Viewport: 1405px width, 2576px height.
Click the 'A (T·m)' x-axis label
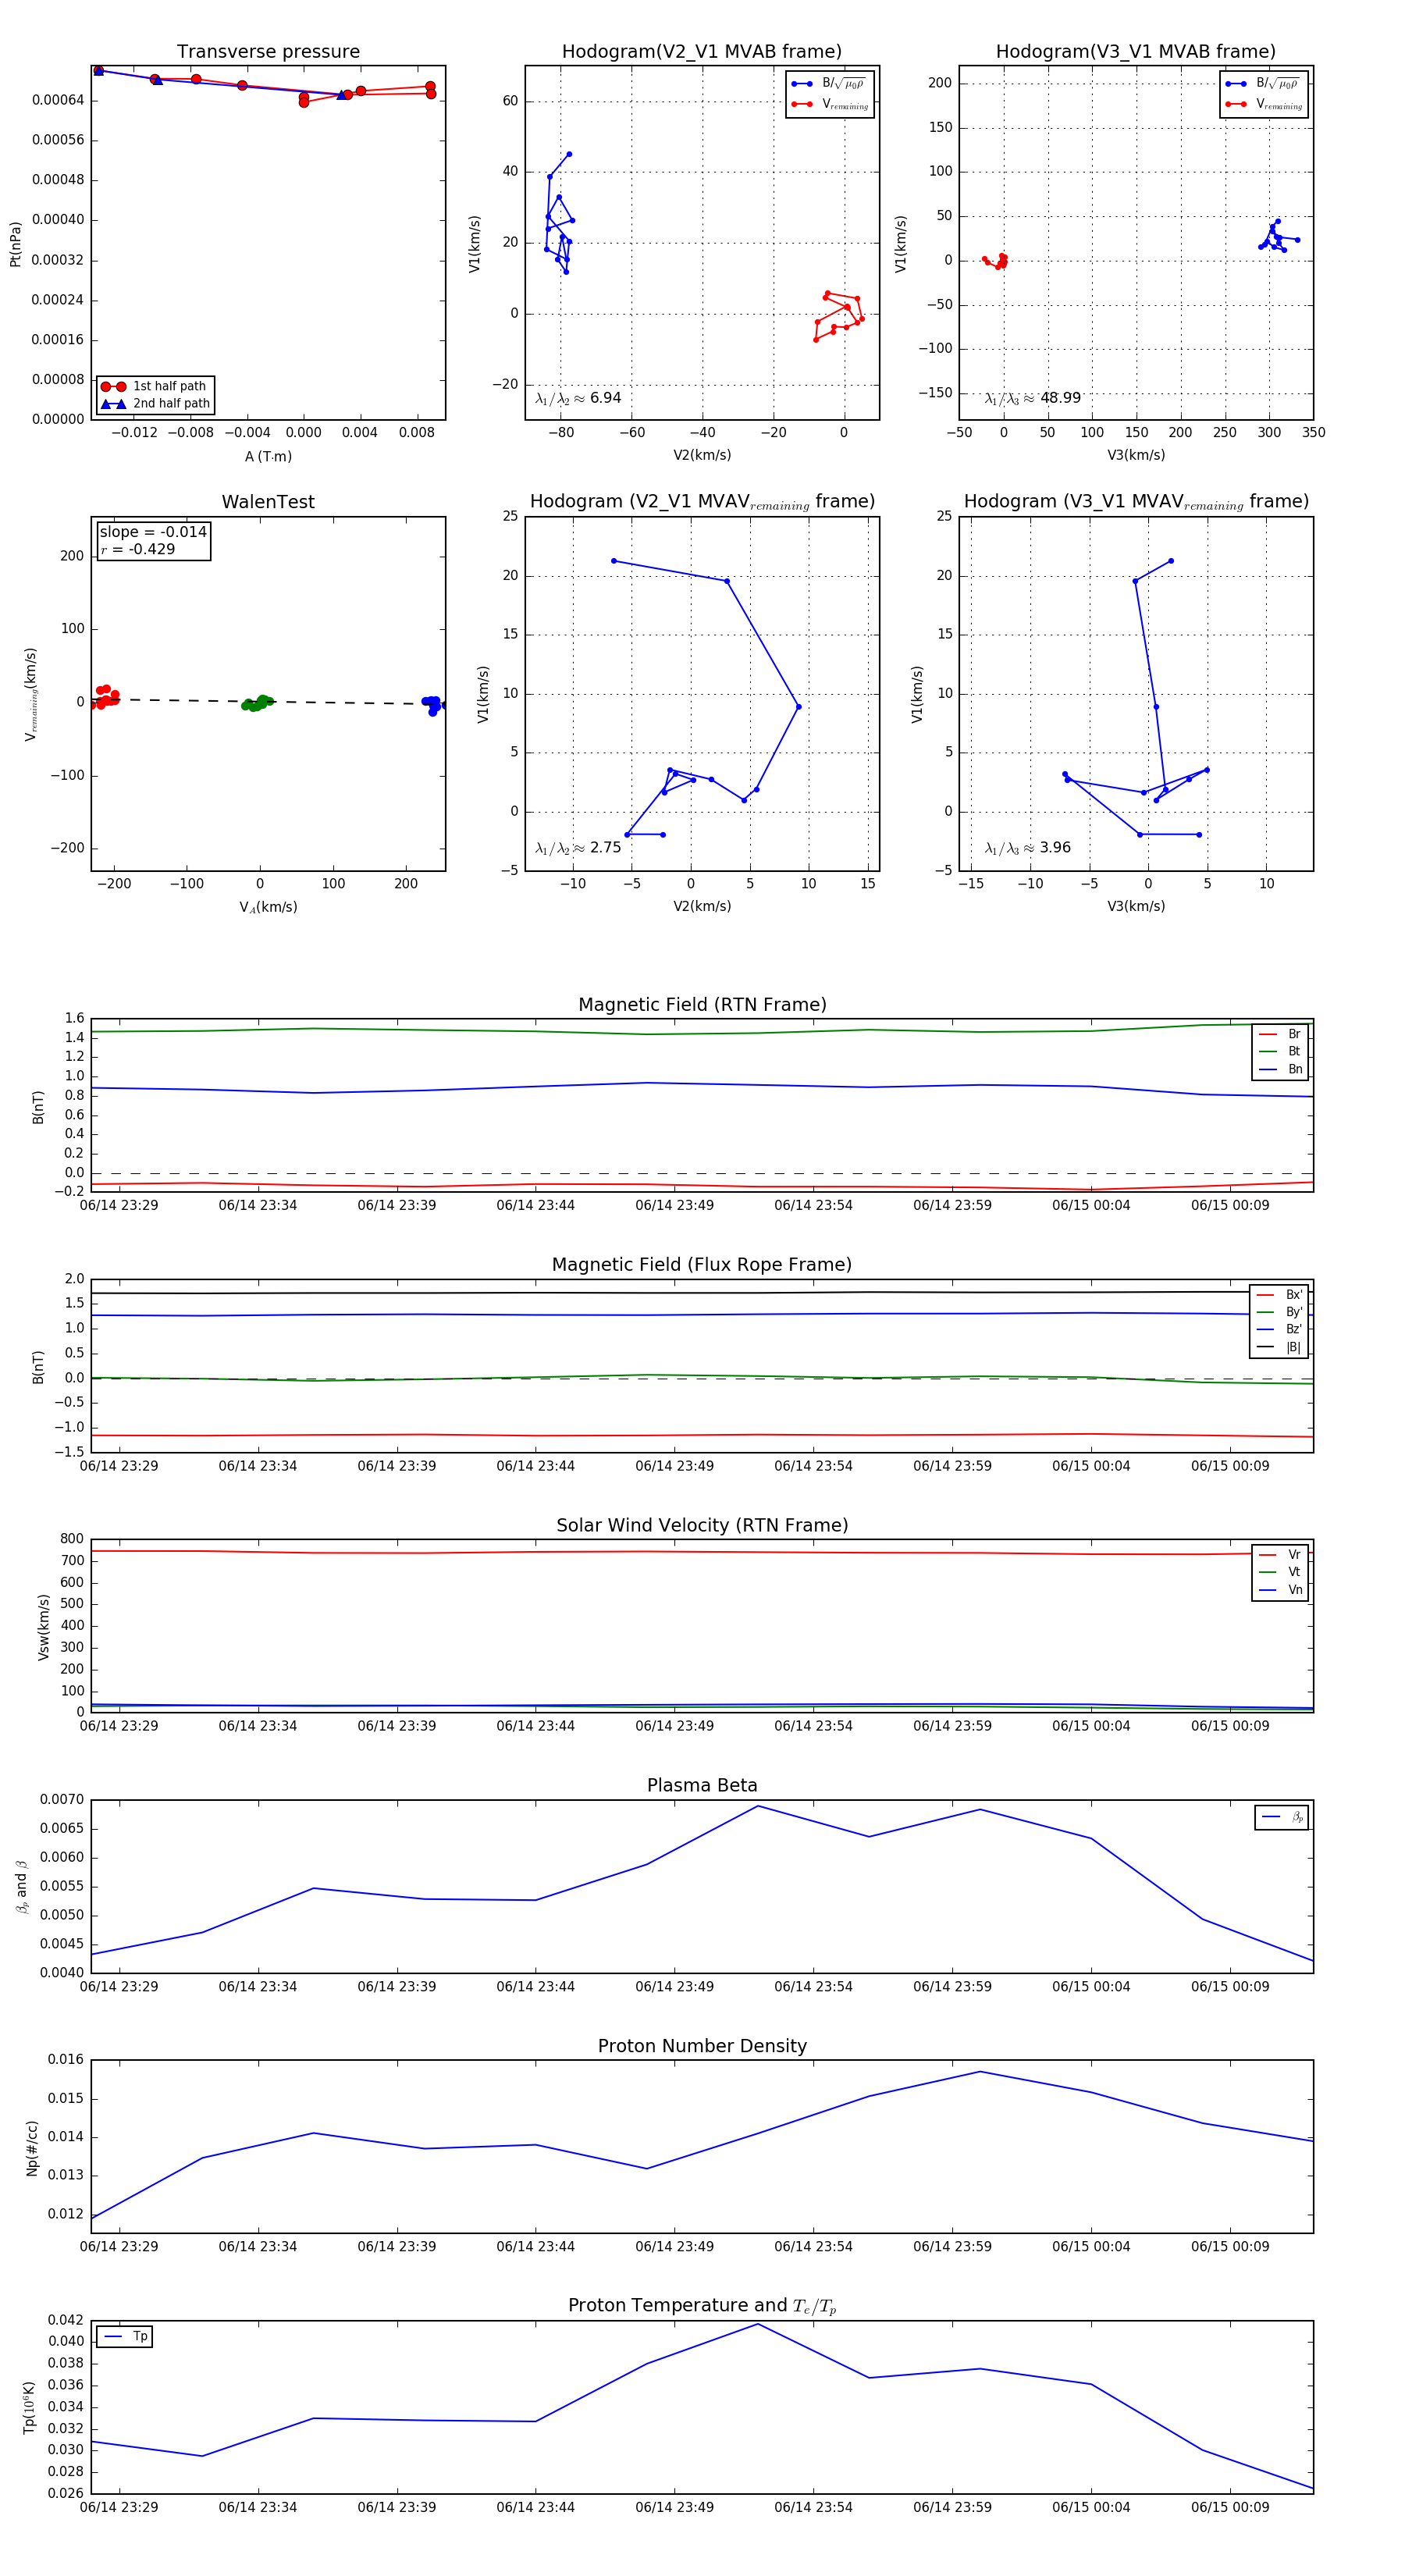pyautogui.click(x=268, y=456)
